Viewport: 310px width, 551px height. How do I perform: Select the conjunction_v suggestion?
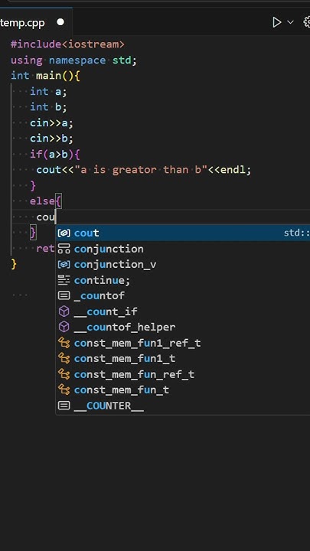coord(183,264)
